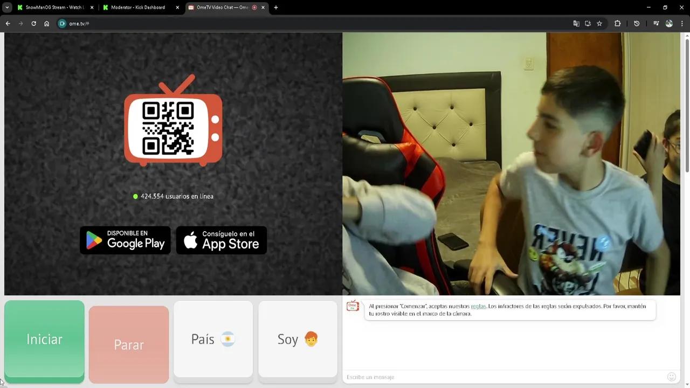Viewport: 690px width, 388px height.
Task: Install the app from the address bar
Action: [588, 24]
